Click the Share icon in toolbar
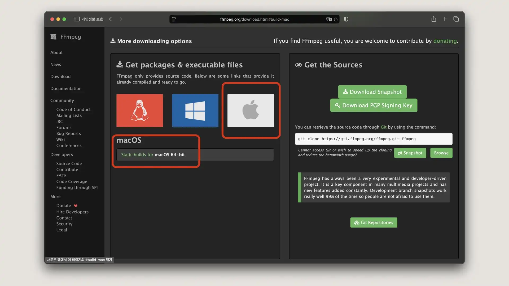The height and width of the screenshot is (286, 509). [x=434, y=19]
